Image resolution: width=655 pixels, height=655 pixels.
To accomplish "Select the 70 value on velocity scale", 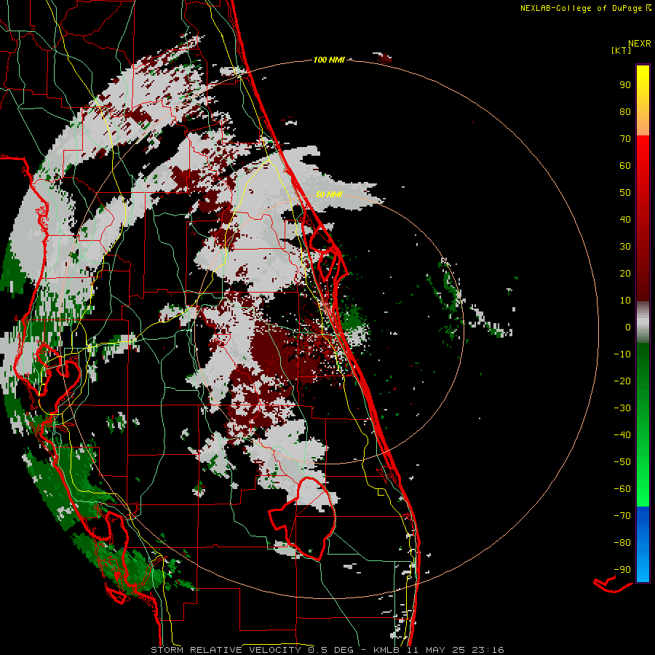I will pyautogui.click(x=625, y=139).
